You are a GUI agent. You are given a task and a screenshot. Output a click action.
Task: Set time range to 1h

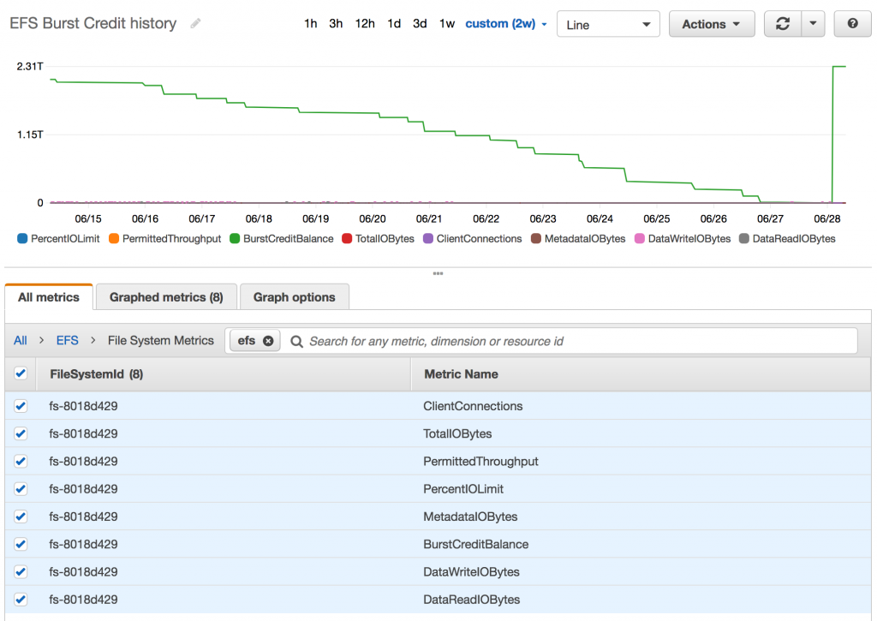click(310, 23)
